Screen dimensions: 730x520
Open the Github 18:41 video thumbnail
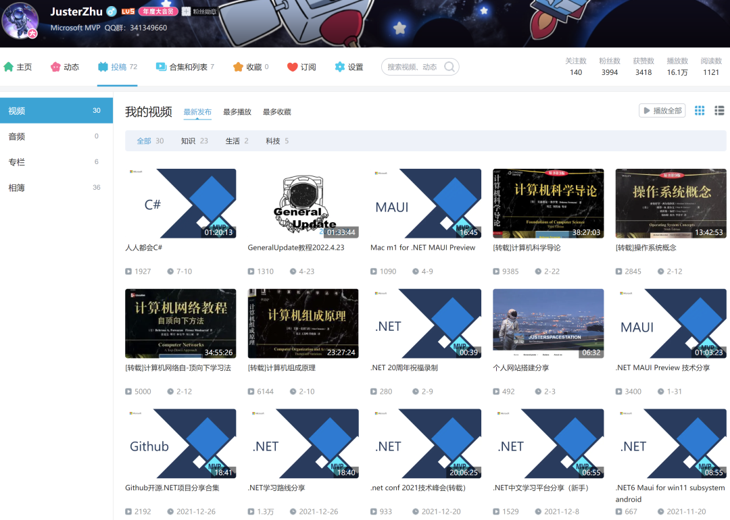(180, 443)
